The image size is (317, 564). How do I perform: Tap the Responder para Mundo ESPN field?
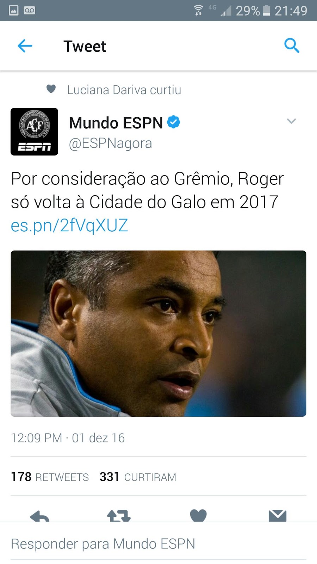point(158,544)
